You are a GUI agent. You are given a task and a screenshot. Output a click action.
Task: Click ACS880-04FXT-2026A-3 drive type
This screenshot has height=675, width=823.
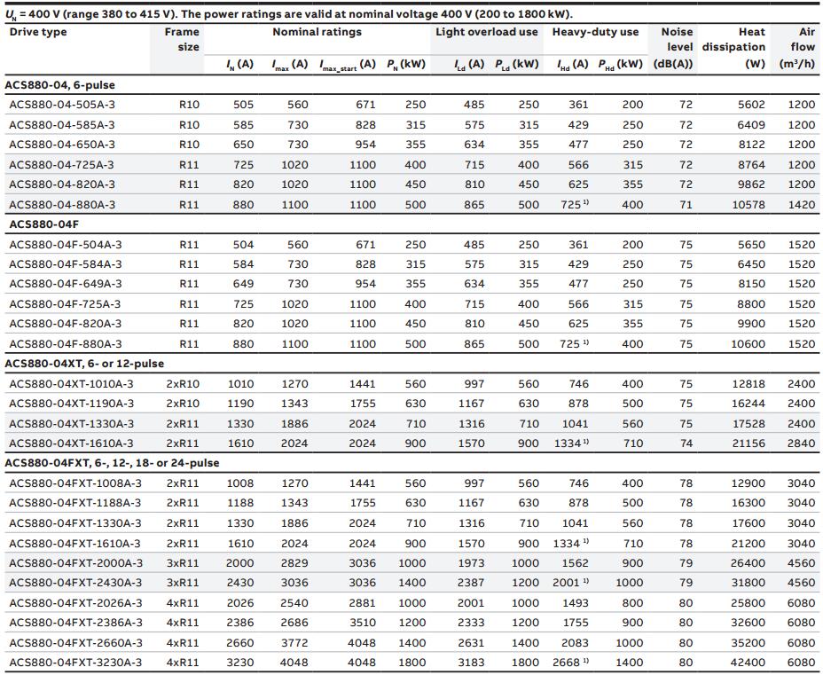(x=75, y=603)
